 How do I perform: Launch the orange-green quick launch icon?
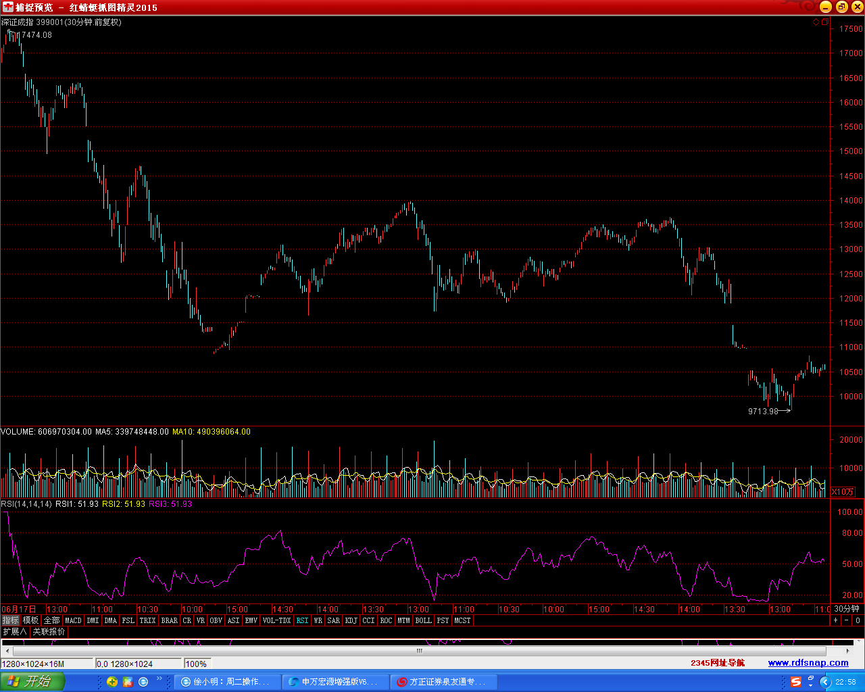[128, 682]
